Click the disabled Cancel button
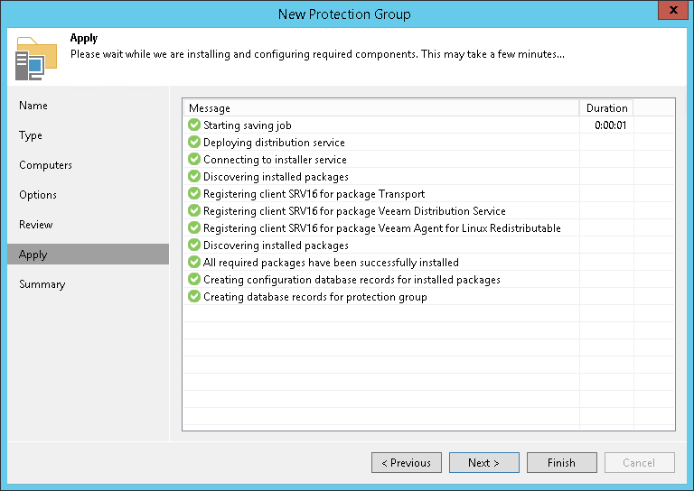694x491 pixels. point(639,462)
